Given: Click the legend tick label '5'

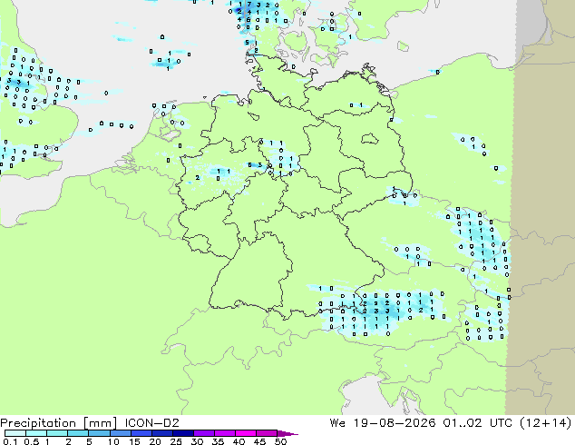Looking at the screenshot, I should click(x=89, y=441).
